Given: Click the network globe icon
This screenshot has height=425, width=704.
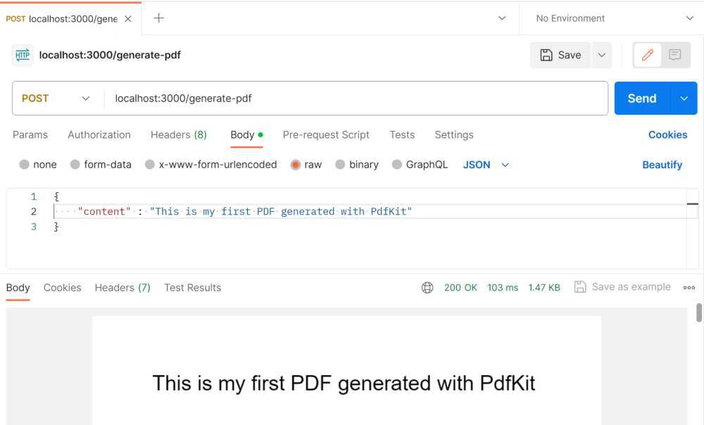Looking at the screenshot, I should (427, 287).
